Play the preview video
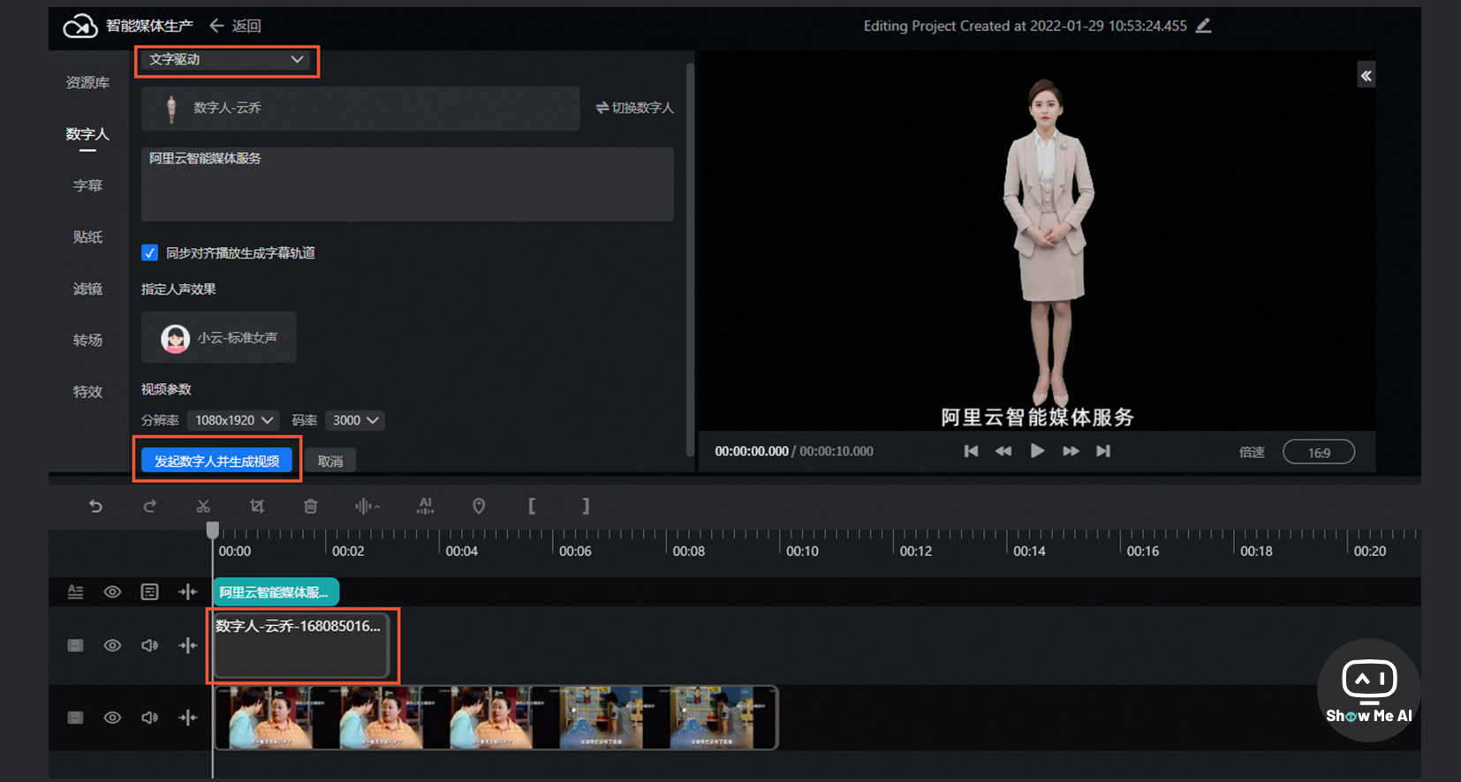Screen dimensions: 1461x782 (x=1037, y=451)
